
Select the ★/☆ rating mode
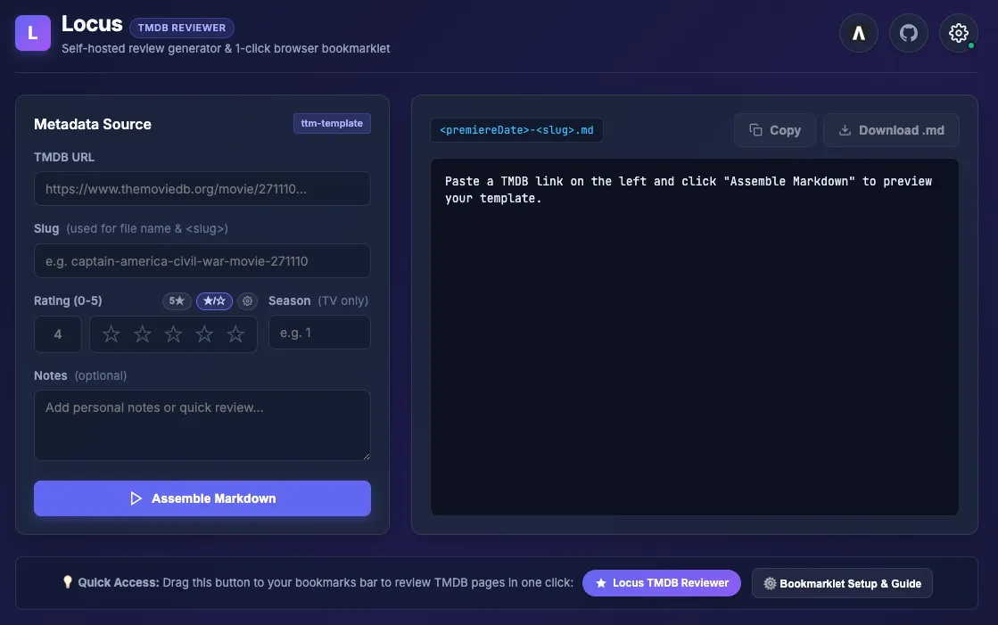click(214, 301)
